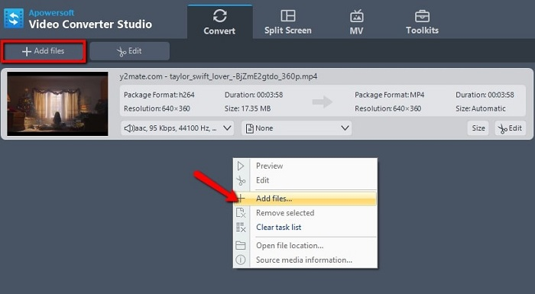Viewport: 535px width, 294px height.
Task: Click the info circle icon in menu
Action: 241,260
